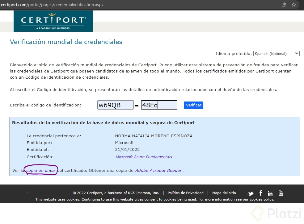Select the issue date 21/01/2022
This screenshot has height=224, width=304.
pyautogui.click(x=127, y=149)
